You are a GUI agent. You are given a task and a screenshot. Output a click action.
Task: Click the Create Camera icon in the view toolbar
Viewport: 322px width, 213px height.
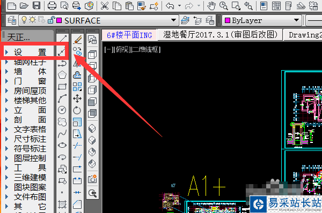[92, 179]
